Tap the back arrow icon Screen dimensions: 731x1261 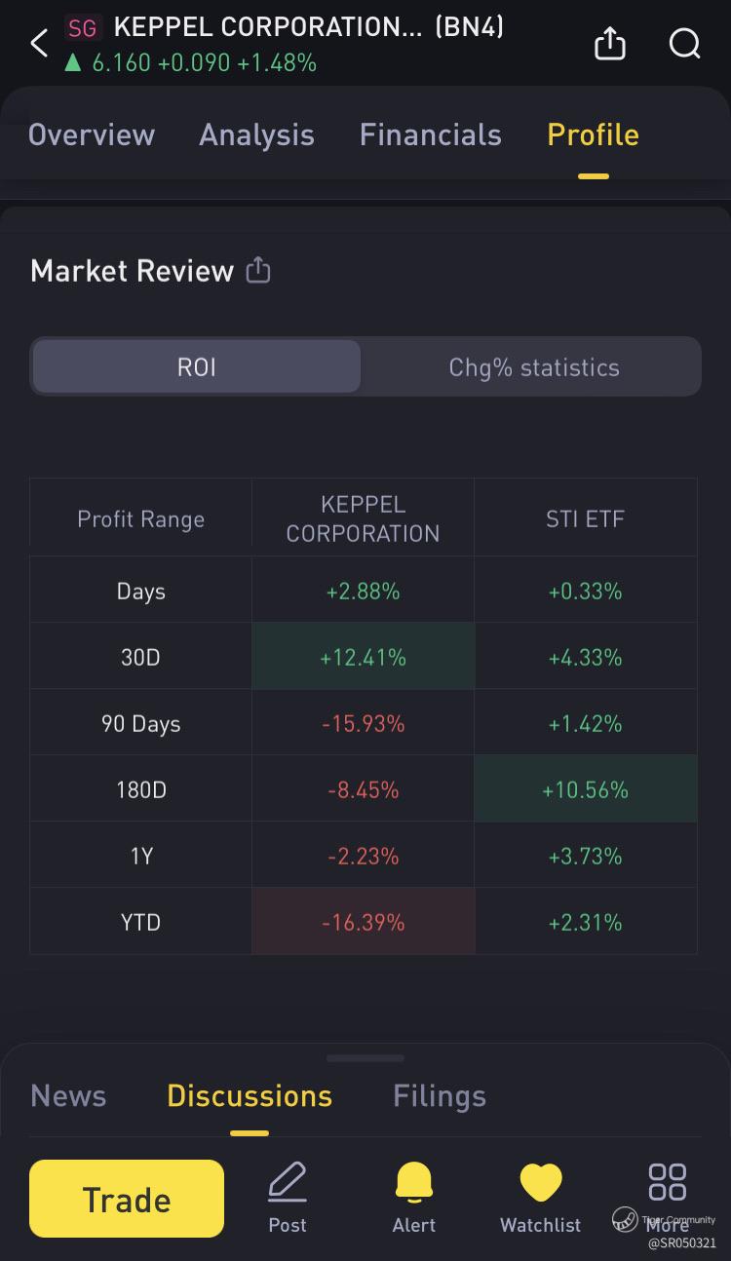pos(39,43)
